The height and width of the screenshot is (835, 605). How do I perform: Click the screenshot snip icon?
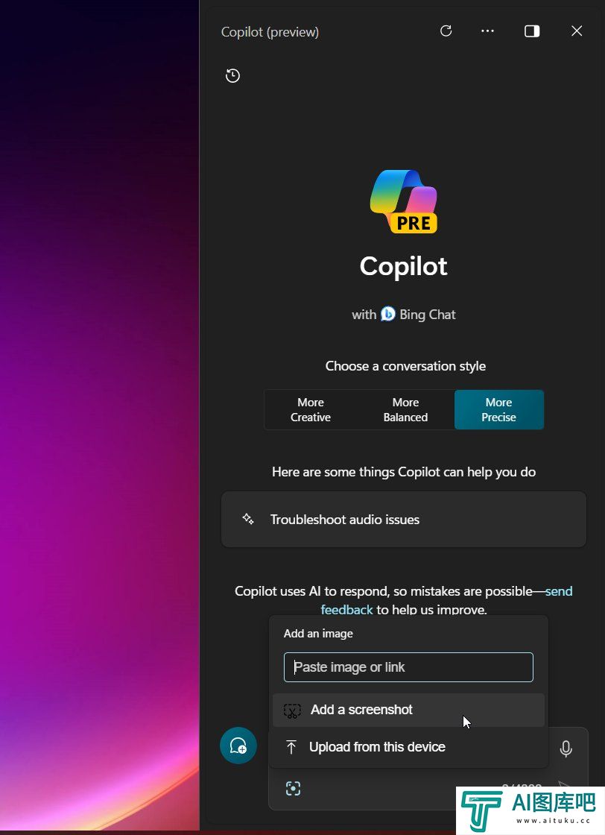point(292,711)
